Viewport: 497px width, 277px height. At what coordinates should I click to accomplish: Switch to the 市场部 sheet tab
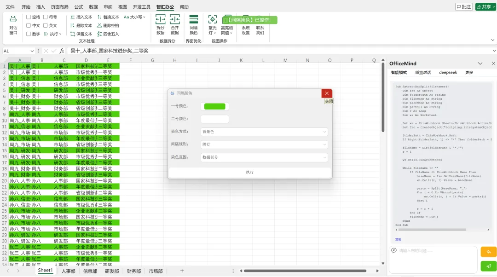[x=156, y=271]
